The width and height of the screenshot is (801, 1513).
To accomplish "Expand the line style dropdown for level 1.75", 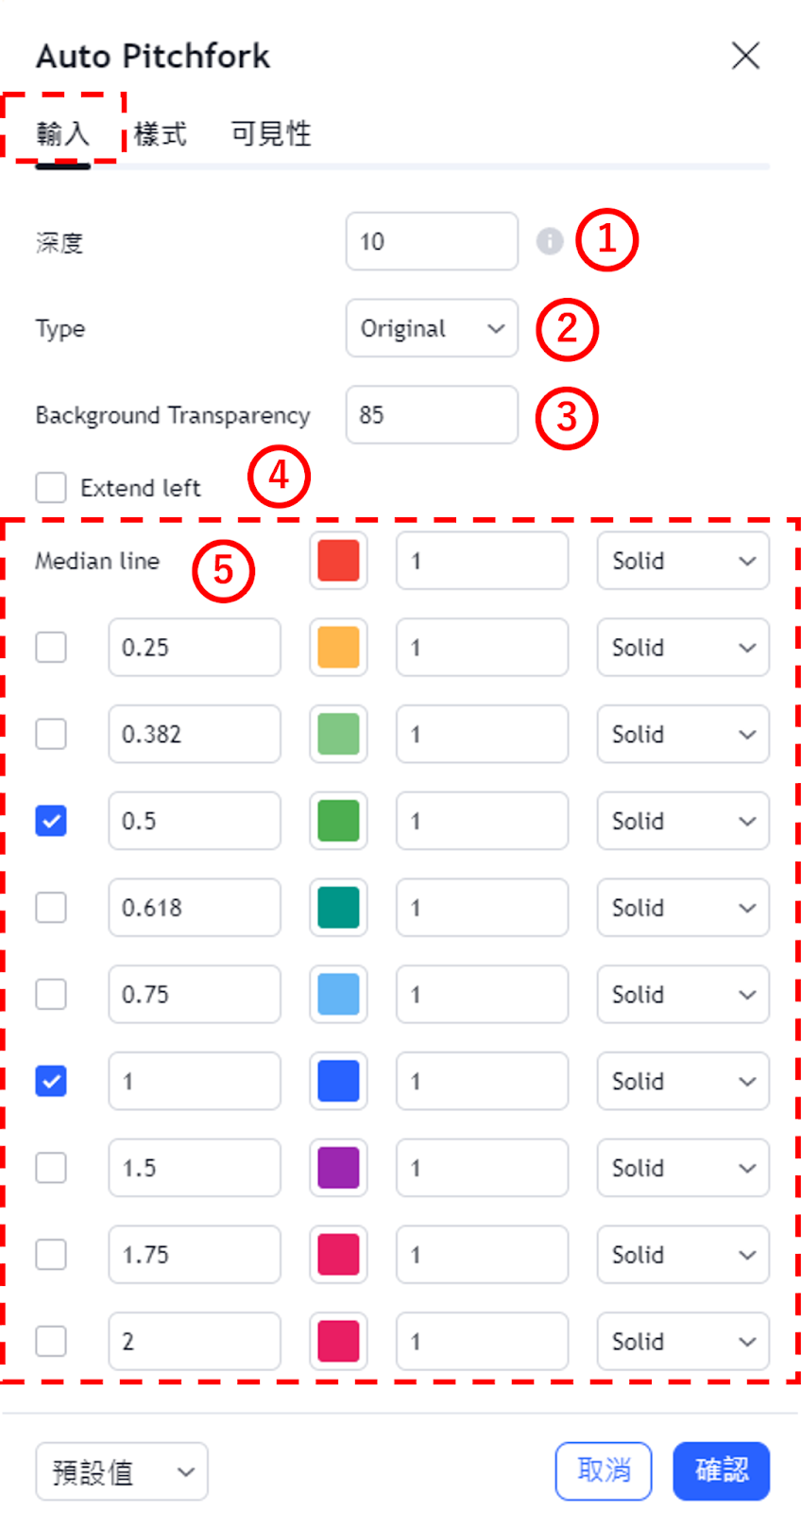I will (683, 1255).
